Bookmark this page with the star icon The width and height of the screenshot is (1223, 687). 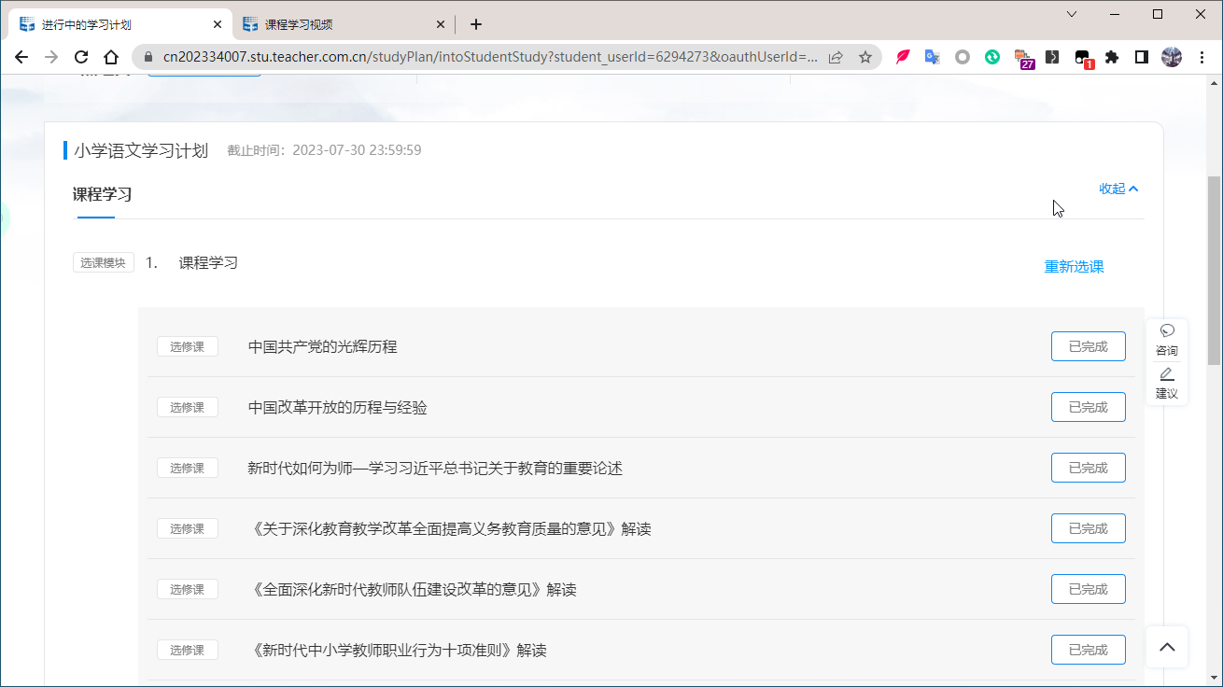click(x=865, y=57)
